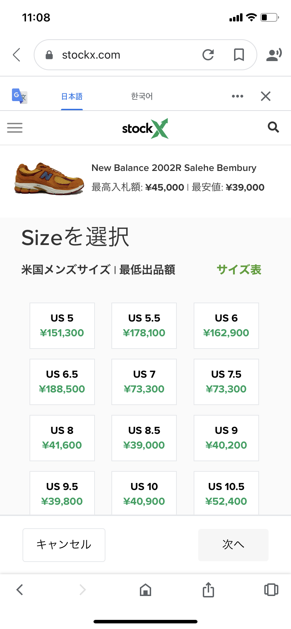The width and height of the screenshot is (291, 629).
Task: Open the browser tabs overview icon
Action: pos(271,590)
